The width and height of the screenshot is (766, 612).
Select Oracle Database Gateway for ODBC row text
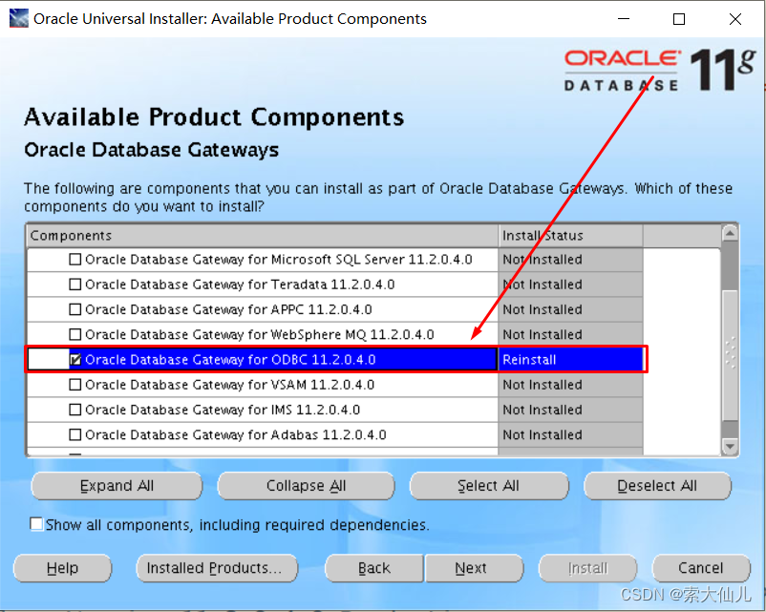coord(230,360)
